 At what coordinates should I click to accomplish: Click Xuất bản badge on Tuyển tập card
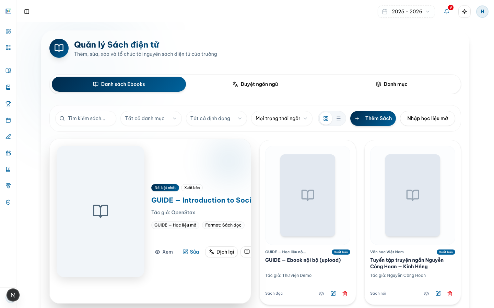(x=446, y=252)
